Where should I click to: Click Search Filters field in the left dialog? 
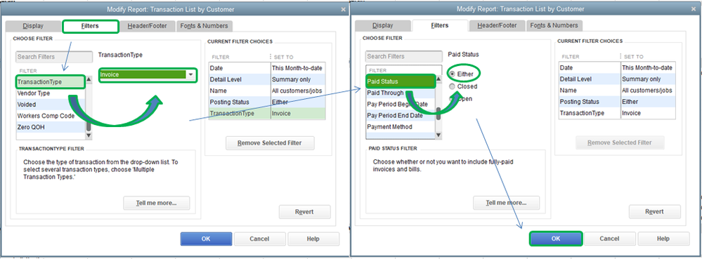(54, 58)
